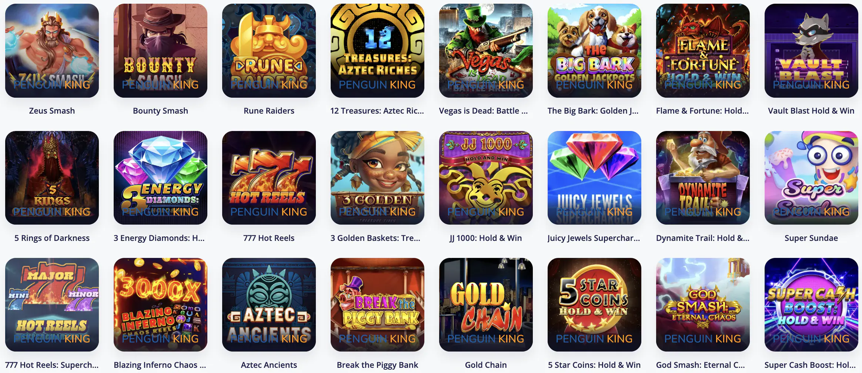Image resolution: width=862 pixels, height=373 pixels.
Task: Launch Flame & Fortune Hold & Win tile
Action: point(703,51)
